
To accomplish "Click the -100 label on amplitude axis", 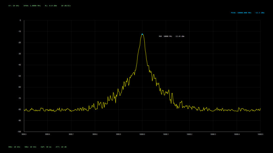I will pos(19,132).
